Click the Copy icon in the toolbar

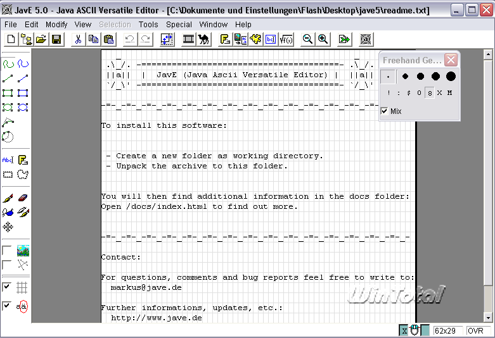(x=93, y=39)
